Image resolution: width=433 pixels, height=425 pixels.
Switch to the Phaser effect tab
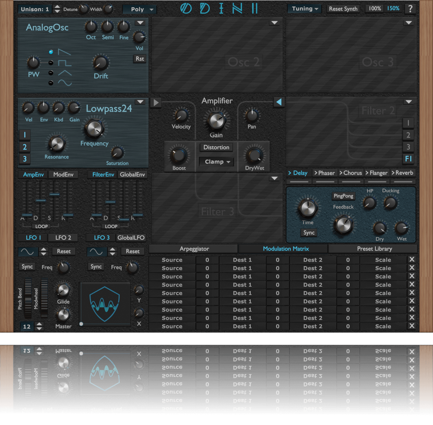[325, 173]
